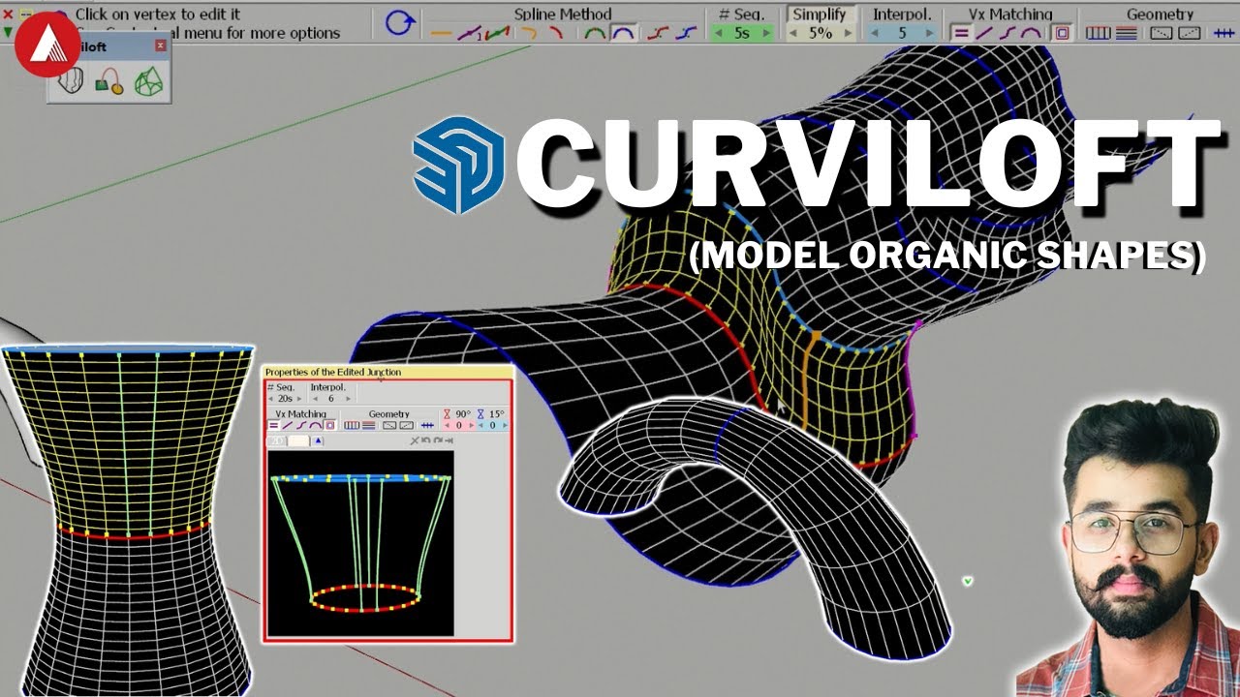Increase Interpol. value in top toolbar
The image size is (1240, 697).
pyautogui.click(x=930, y=33)
